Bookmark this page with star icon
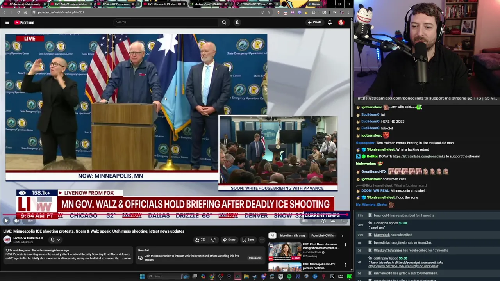This screenshot has height=281, width=500. 268,12
